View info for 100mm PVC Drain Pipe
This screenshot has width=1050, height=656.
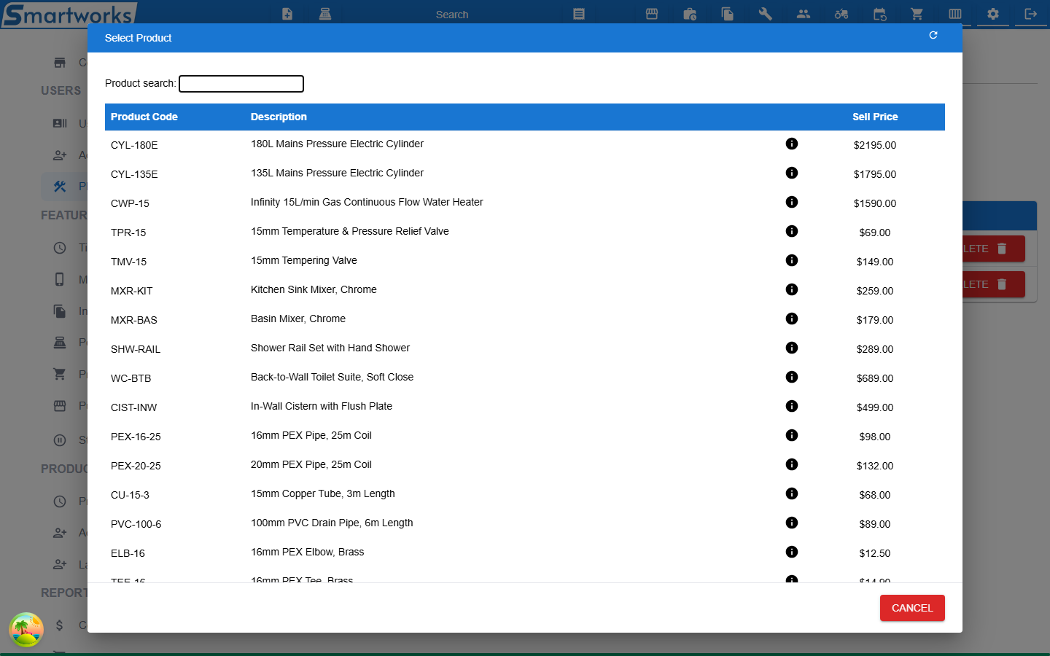point(792,523)
